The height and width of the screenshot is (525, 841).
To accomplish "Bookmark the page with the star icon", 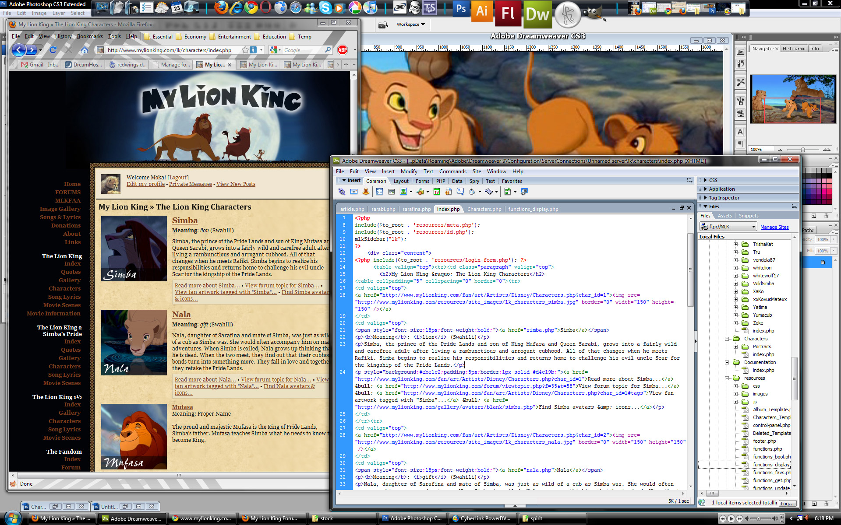I will click(245, 50).
